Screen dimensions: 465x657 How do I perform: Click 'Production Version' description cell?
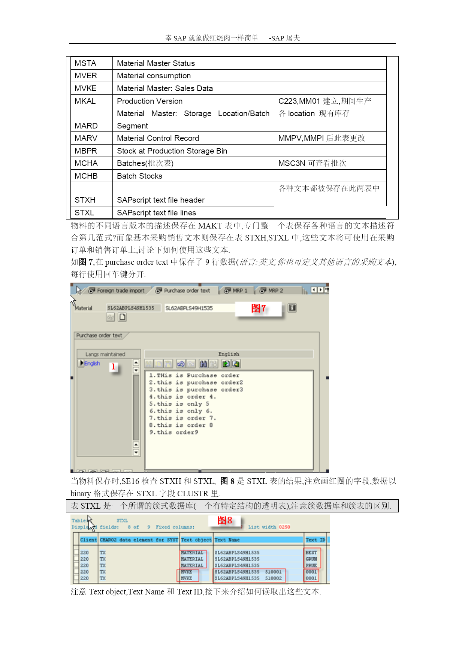(193, 101)
